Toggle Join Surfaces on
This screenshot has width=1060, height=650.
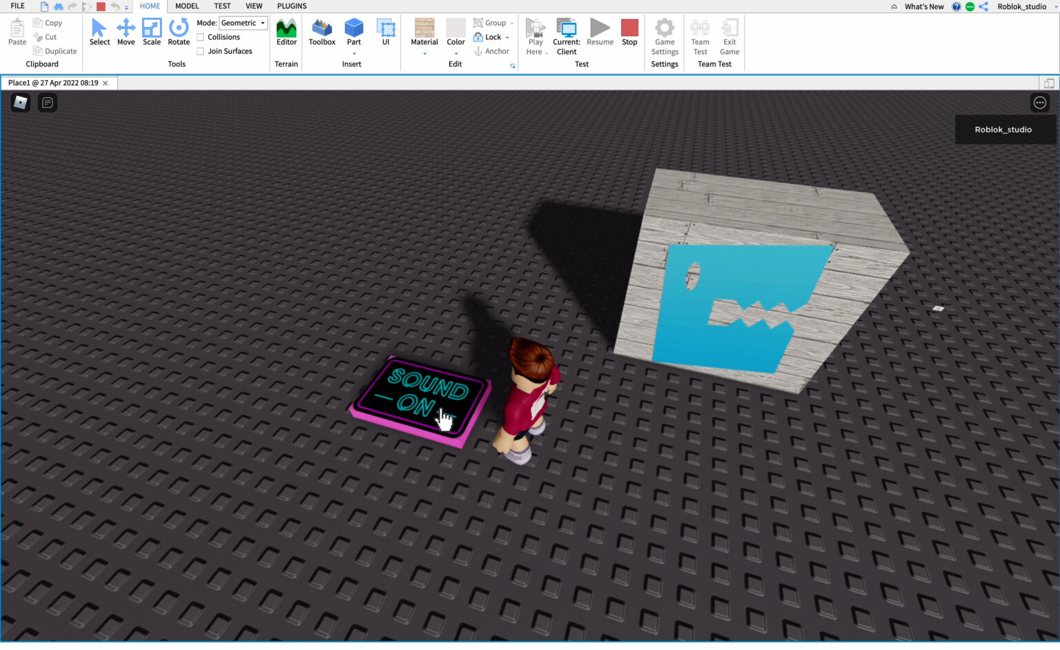200,50
